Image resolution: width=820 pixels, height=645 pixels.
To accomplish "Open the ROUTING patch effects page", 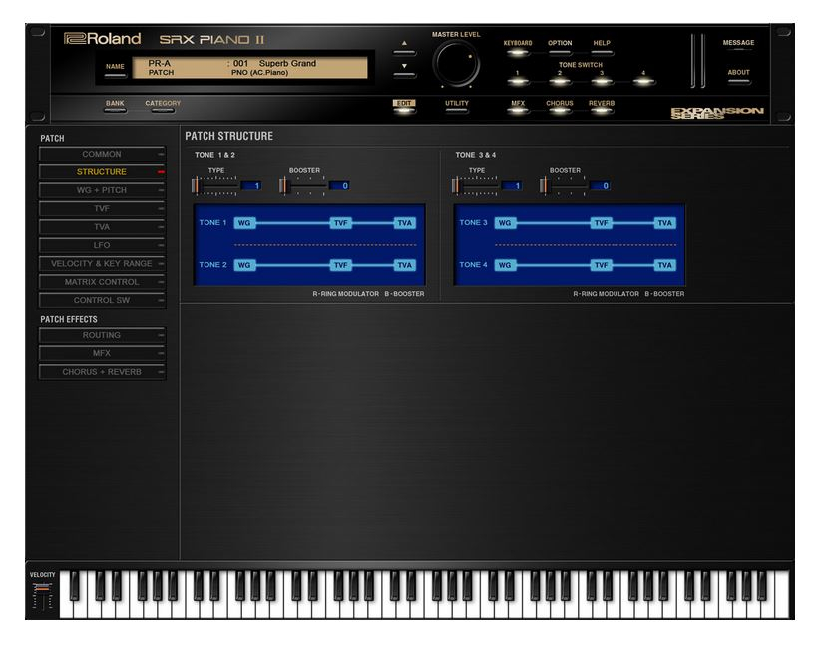I will click(x=102, y=335).
